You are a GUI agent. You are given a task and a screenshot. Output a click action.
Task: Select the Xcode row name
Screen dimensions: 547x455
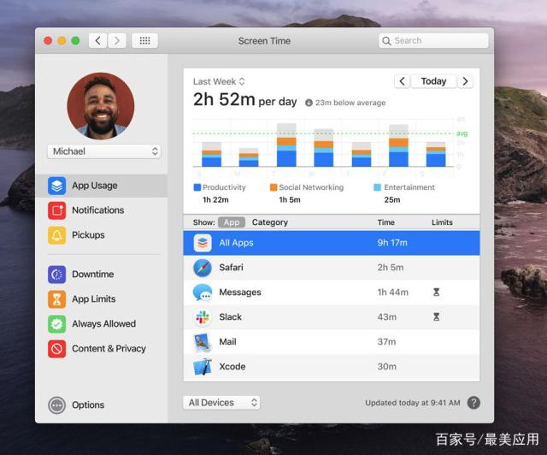point(232,367)
